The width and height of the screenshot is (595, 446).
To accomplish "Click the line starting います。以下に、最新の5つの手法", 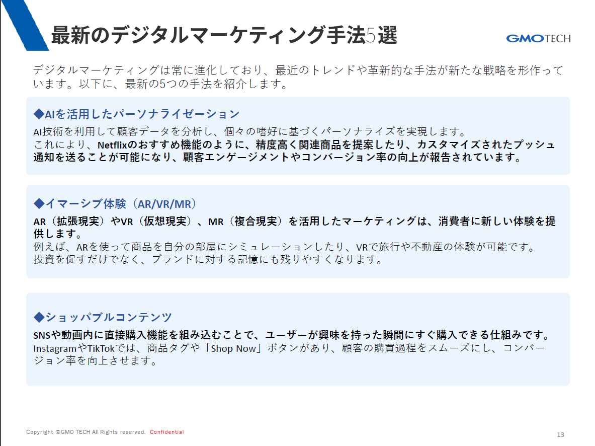I will (161, 84).
